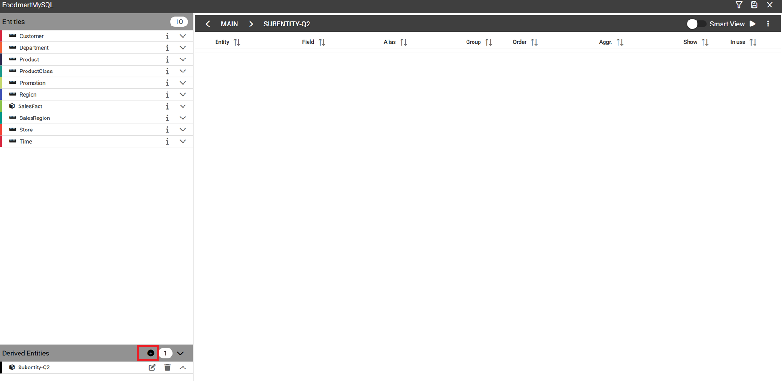Expand the Product entity fields

coord(183,59)
